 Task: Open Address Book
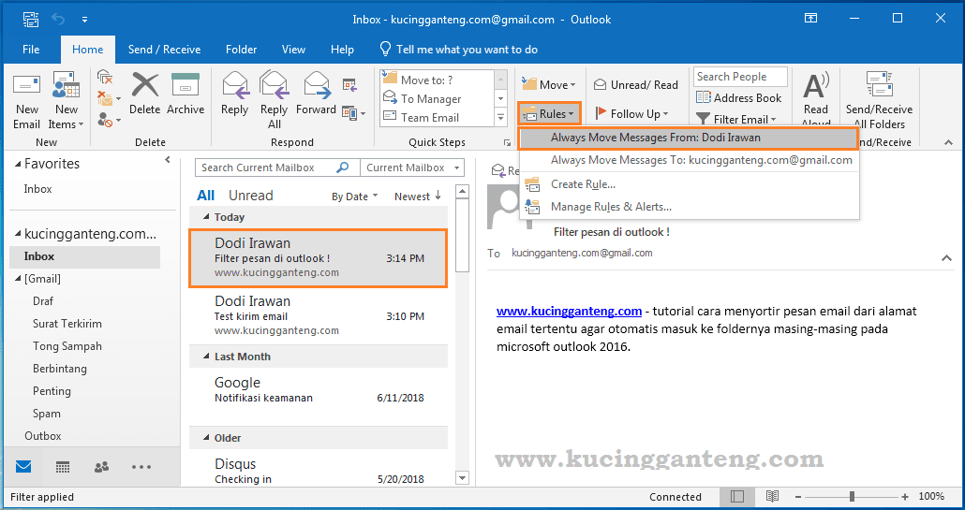point(738,97)
